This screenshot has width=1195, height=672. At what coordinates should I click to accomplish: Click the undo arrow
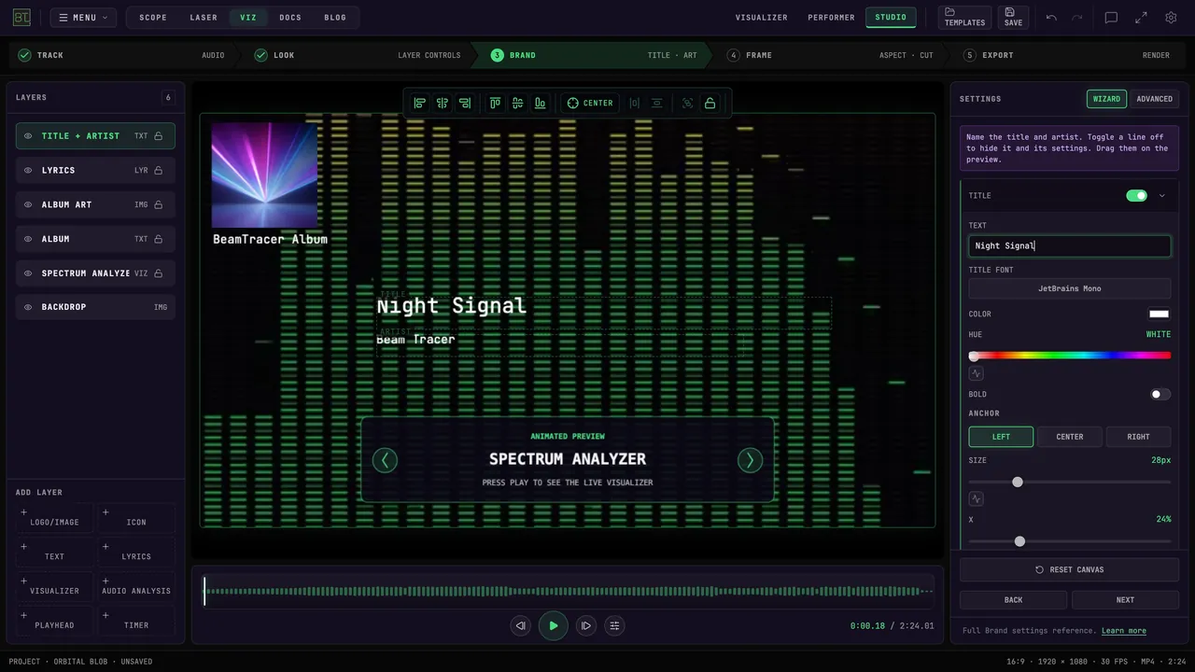(x=1051, y=18)
